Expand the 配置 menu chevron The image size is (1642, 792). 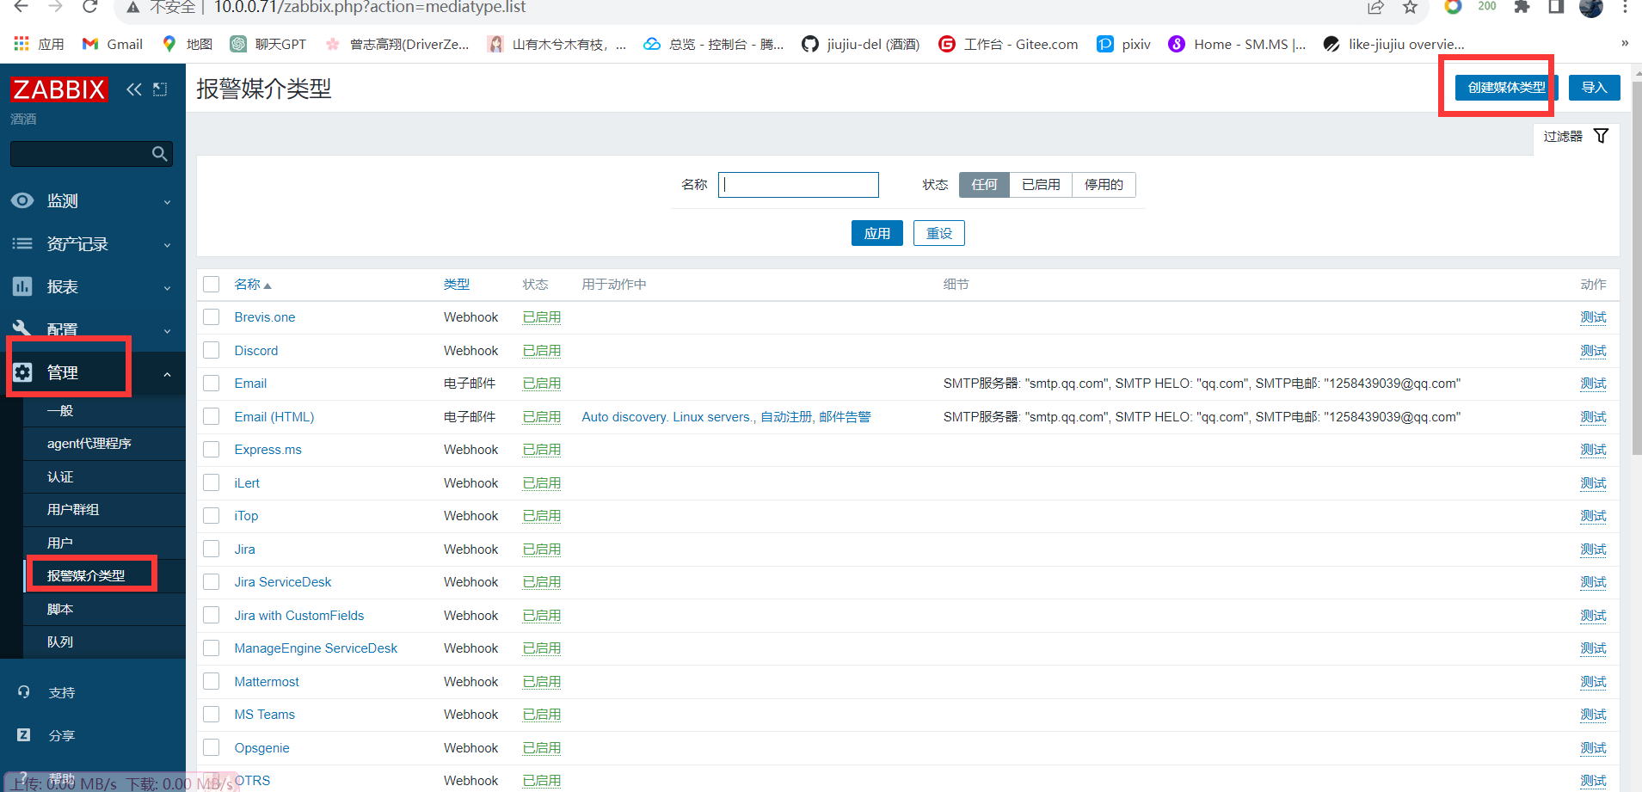[167, 330]
